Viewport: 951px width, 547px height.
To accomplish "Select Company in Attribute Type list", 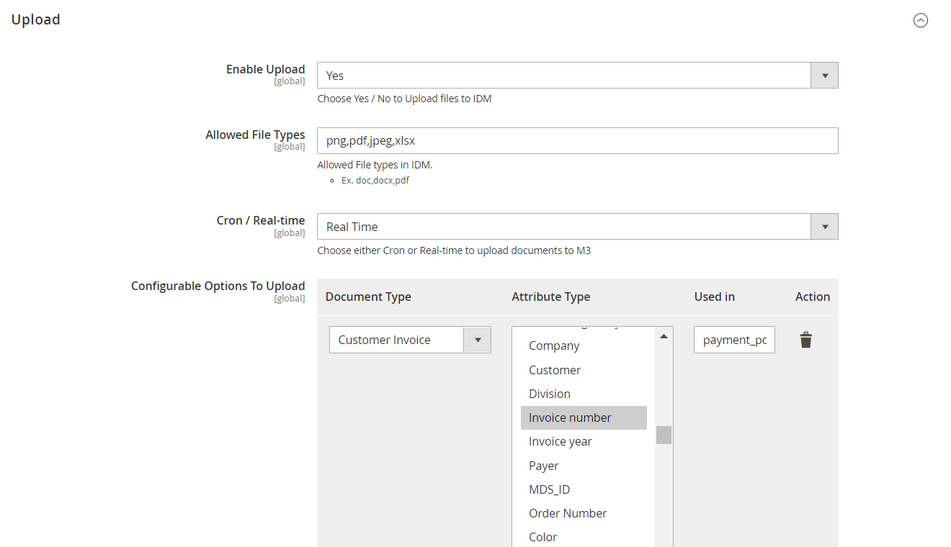I will click(x=584, y=345).
